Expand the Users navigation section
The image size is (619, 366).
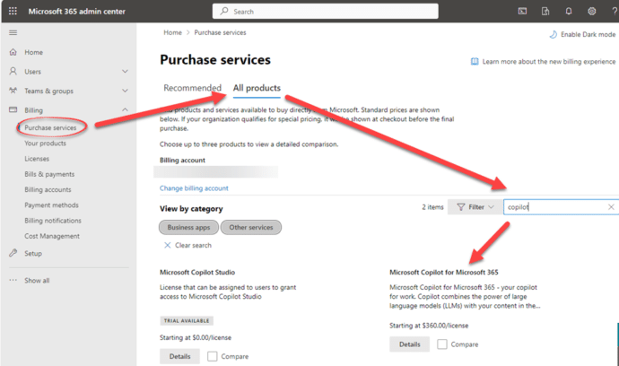pos(125,72)
